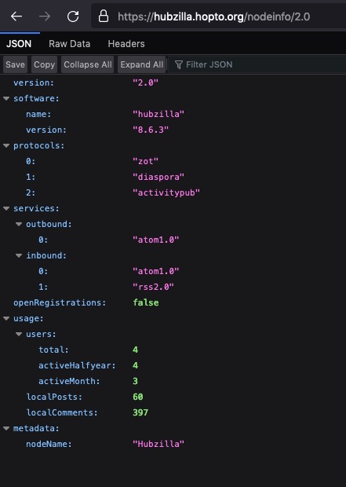The height and width of the screenshot is (487, 346).
Task: Focus the Filter JSON input field
Action: [257, 64]
